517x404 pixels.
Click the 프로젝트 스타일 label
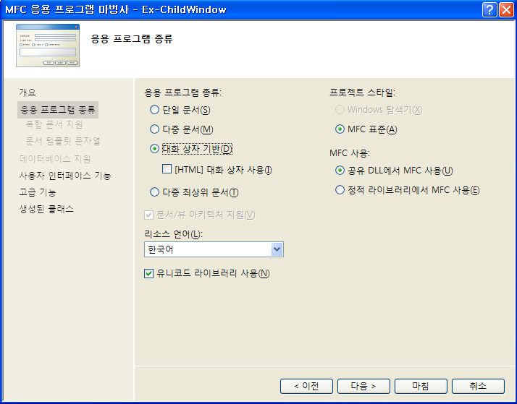pyautogui.click(x=362, y=93)
